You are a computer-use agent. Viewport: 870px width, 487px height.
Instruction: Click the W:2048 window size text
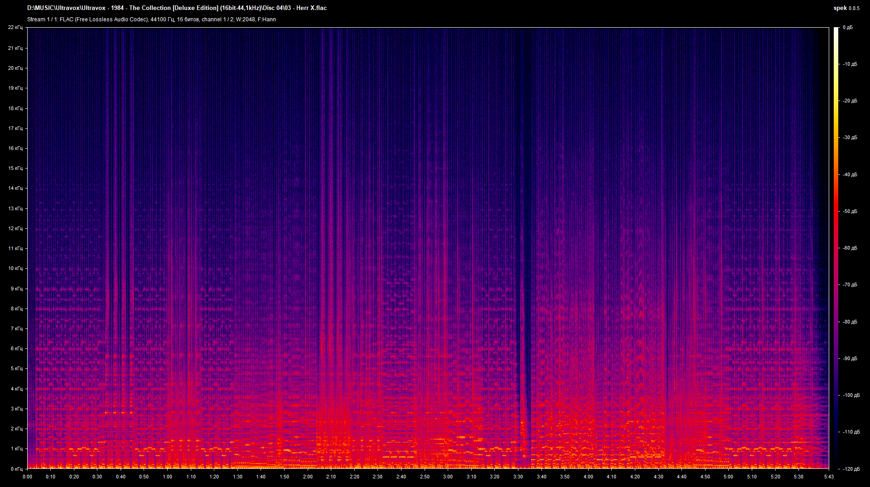coord(245,19)
